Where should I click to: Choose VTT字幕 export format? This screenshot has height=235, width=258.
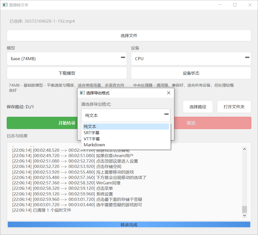coord(126,139)
